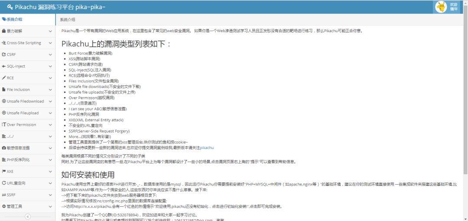
Task: Expand the File Inclusion chevron
Action: coord(50,90)
